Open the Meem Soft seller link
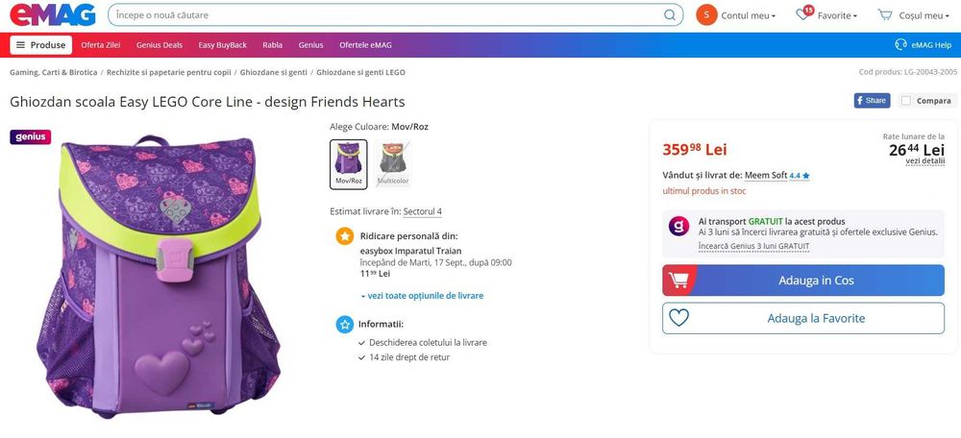 coord(766,175)
